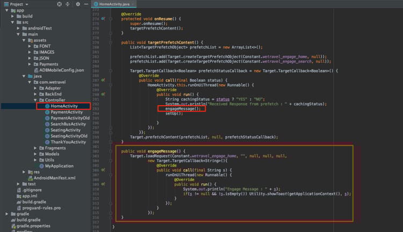The width and height of the screenshot is (403, 232).
Task: Expand the Fragments package
Action: 35,148
